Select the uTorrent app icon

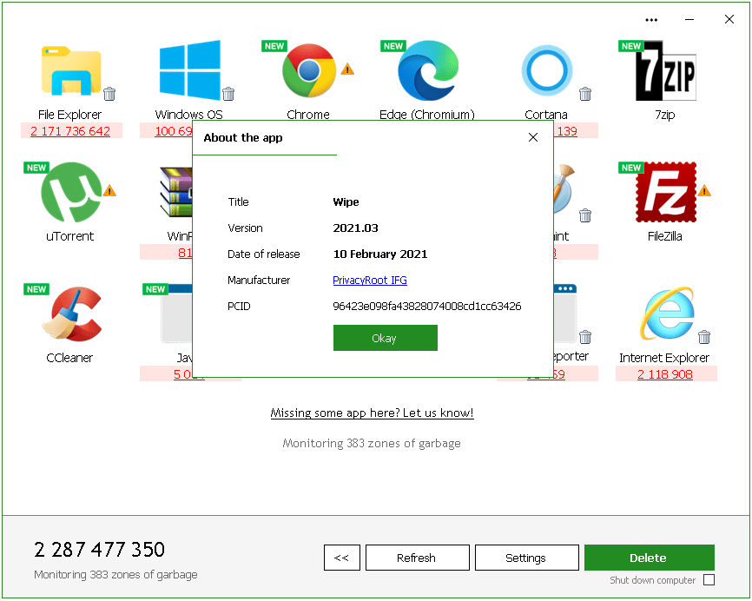pos(71,192)
